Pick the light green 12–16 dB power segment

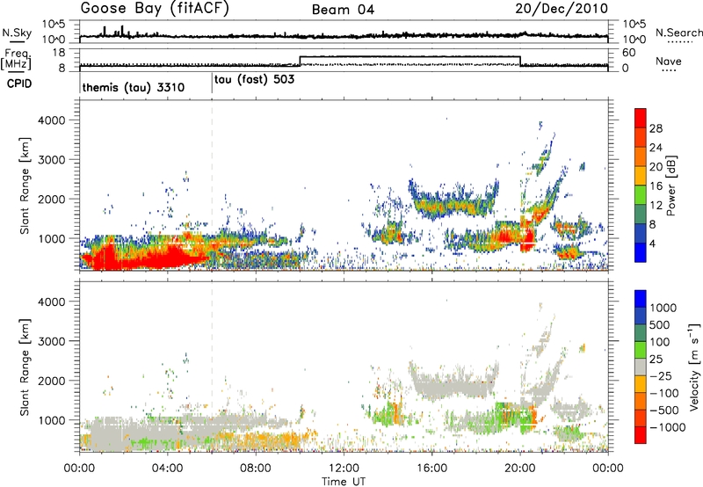[641, 195]
